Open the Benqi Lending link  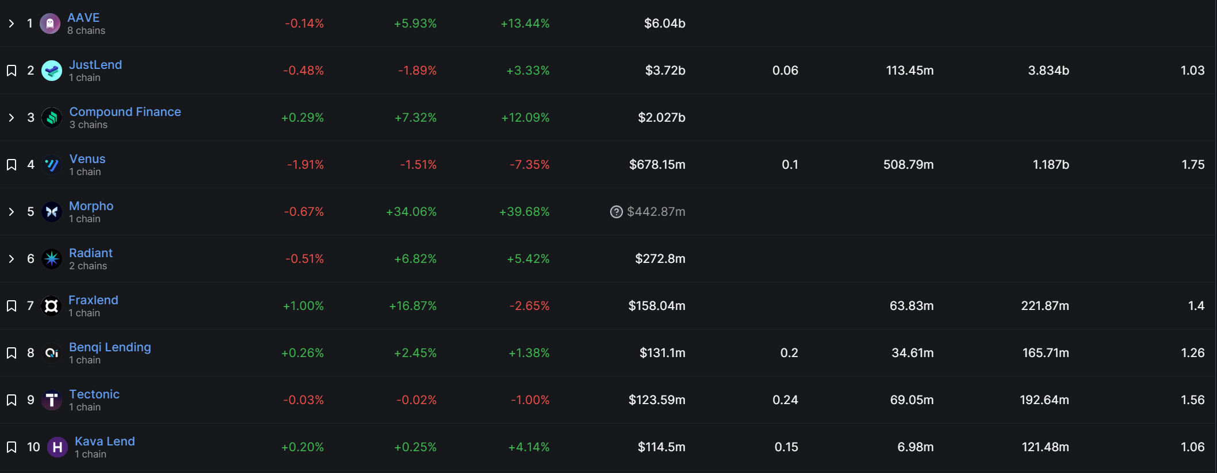(x=110, y=347)
